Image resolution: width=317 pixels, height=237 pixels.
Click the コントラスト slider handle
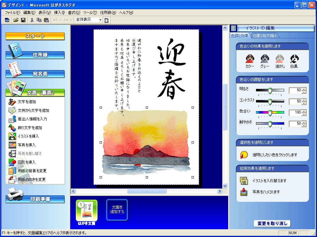pos(270,102)
